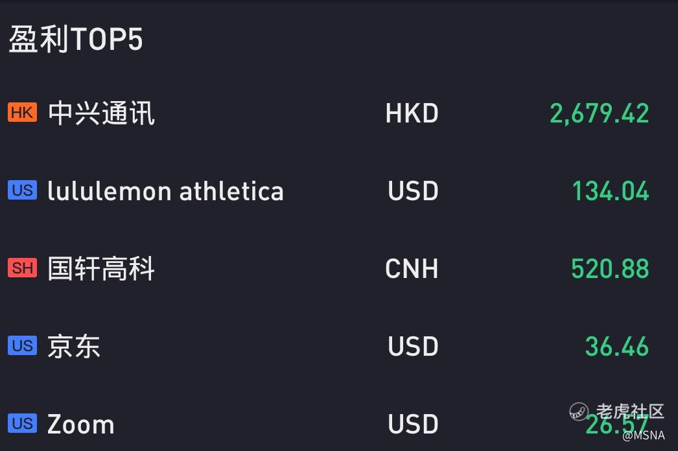Click the 520.88 profit amount
Image resolution: width=678 pixels, height=451 pixels.
610,268
